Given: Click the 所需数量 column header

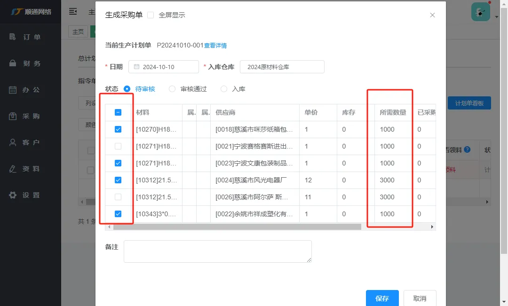Looking at the screenshot, I should [x=393, y=112].
